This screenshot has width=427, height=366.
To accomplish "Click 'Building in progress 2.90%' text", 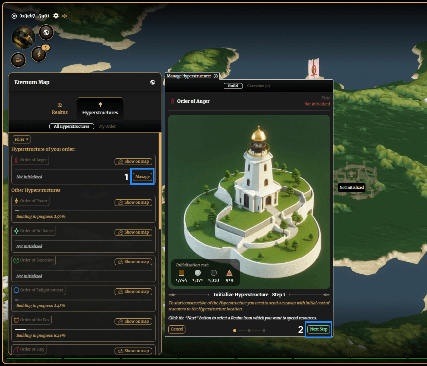I will coord(41,217).
